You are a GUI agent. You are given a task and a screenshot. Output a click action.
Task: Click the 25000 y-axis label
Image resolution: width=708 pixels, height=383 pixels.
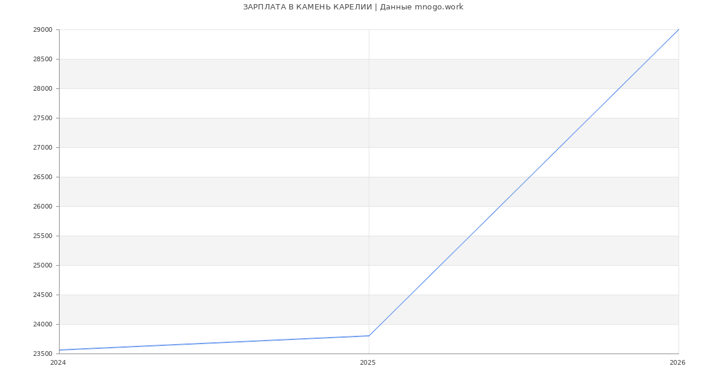42,266
